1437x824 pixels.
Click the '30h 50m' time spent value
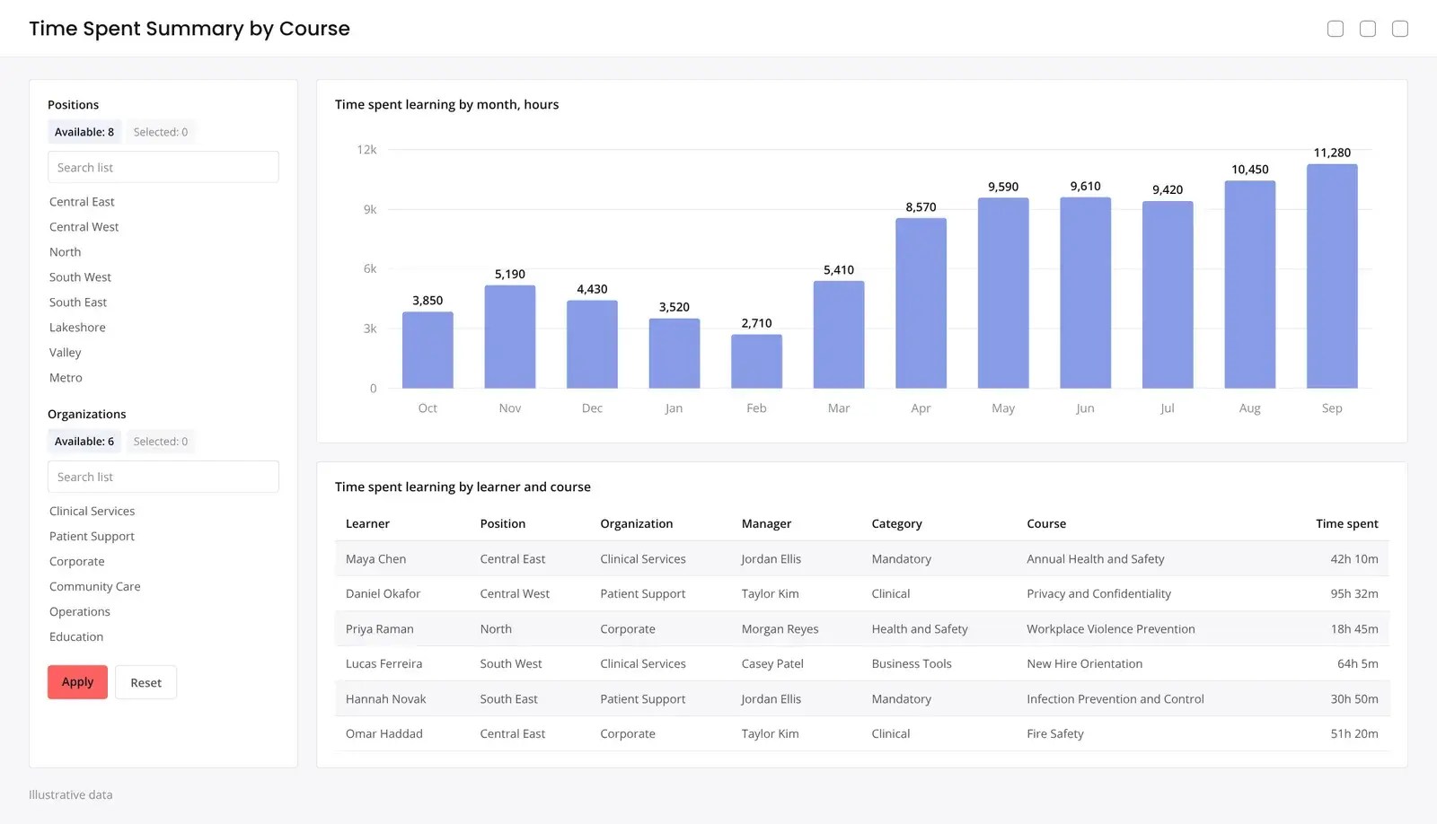pos(1354,699)
